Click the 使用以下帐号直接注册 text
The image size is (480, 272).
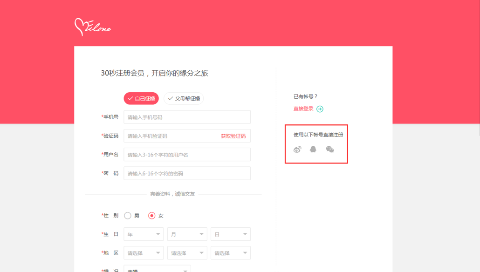[x=318, y=135]
